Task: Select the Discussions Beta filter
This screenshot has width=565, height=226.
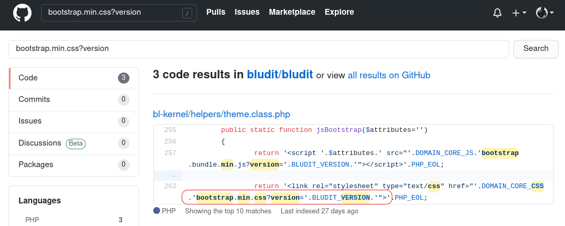Action: pos(74,143)
